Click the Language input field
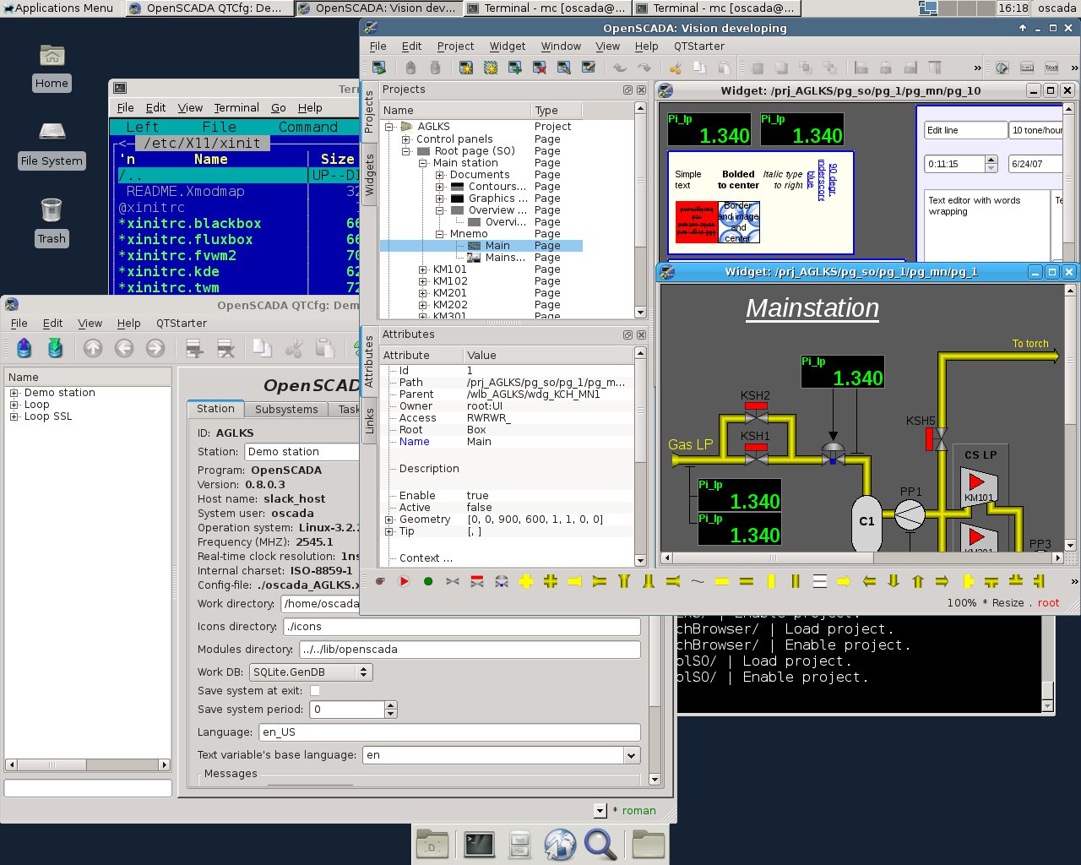This screenshot has width=1081, height=865. (x=448, y=732)
